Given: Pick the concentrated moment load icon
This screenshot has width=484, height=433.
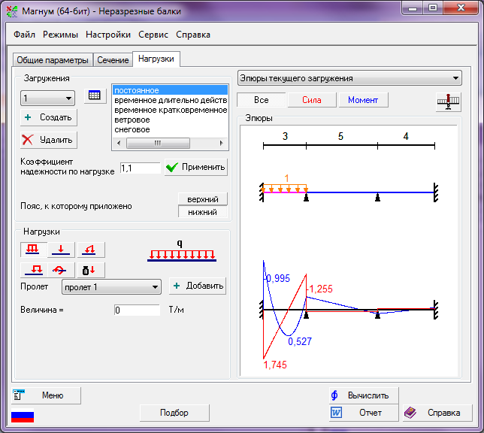Looking at the screenshot, I should 62,270.
